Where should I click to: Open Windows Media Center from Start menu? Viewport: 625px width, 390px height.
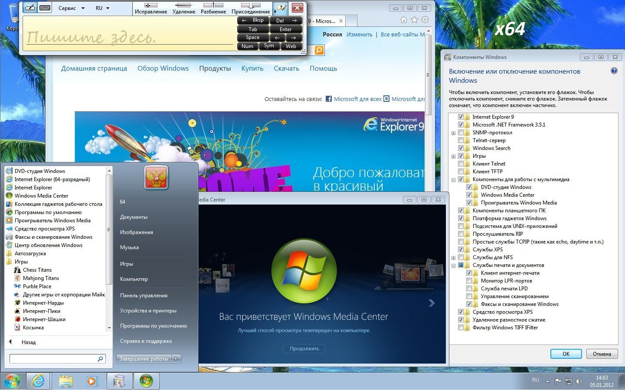[x=41, y=196]
